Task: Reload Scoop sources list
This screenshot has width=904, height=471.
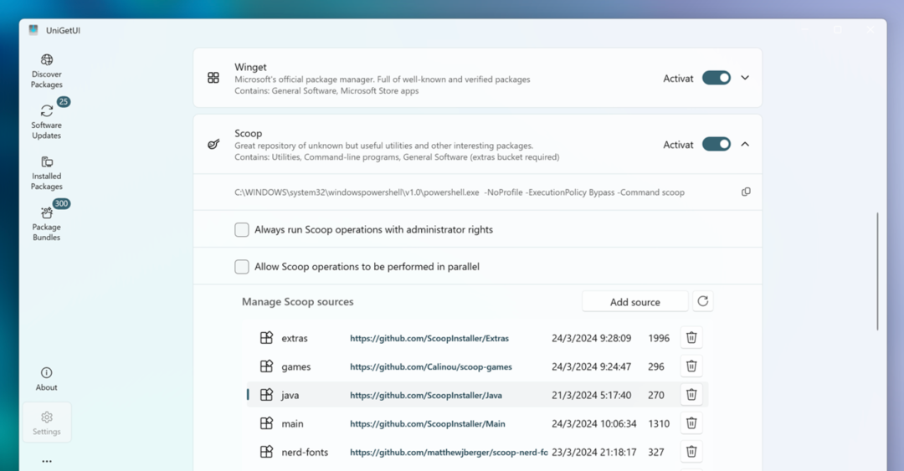Action: tap(703, 301)
